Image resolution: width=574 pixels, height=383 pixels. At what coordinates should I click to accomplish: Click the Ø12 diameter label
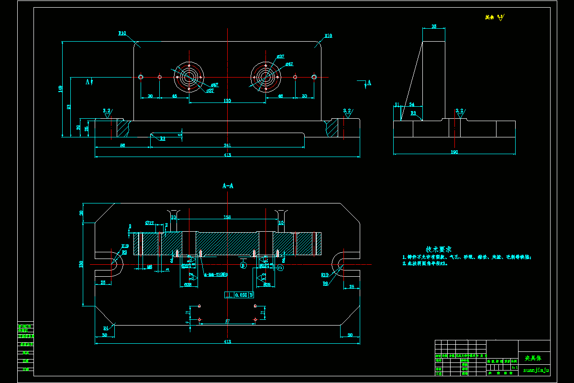pyautogui.click(x=150, y=223)
